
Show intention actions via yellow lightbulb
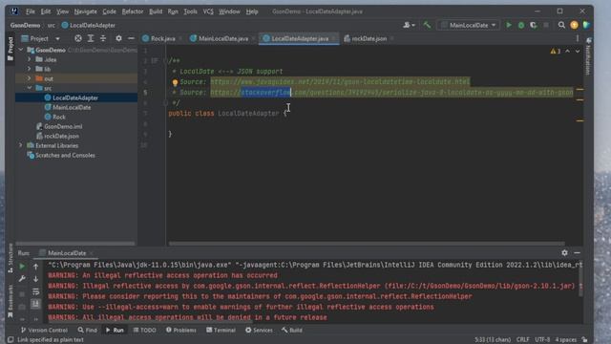point(175,83)
